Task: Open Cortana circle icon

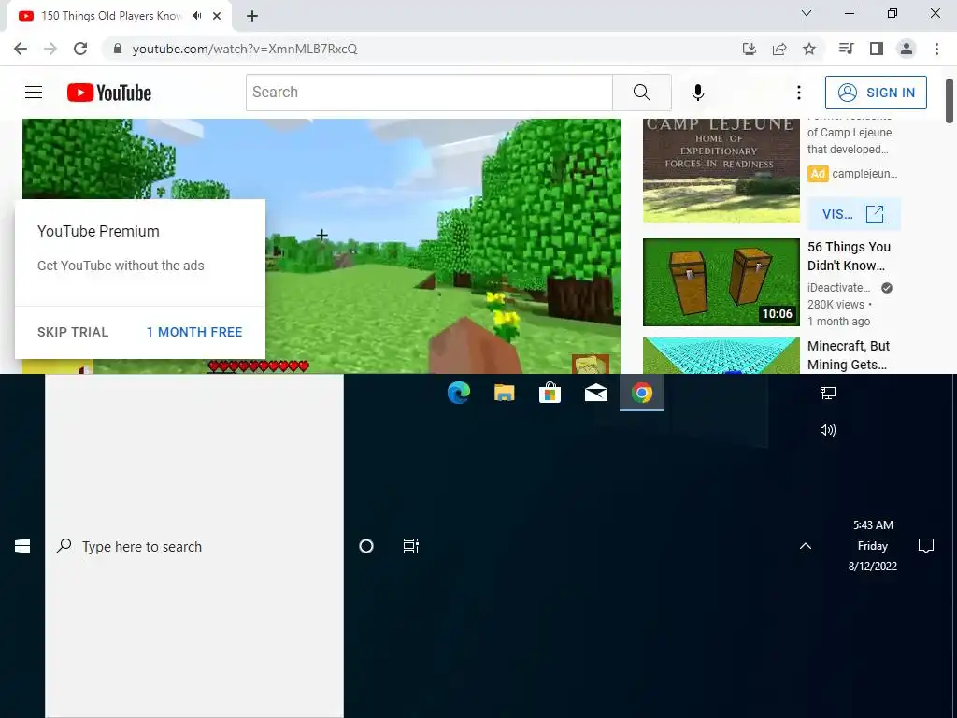Action: click(366, 546)
